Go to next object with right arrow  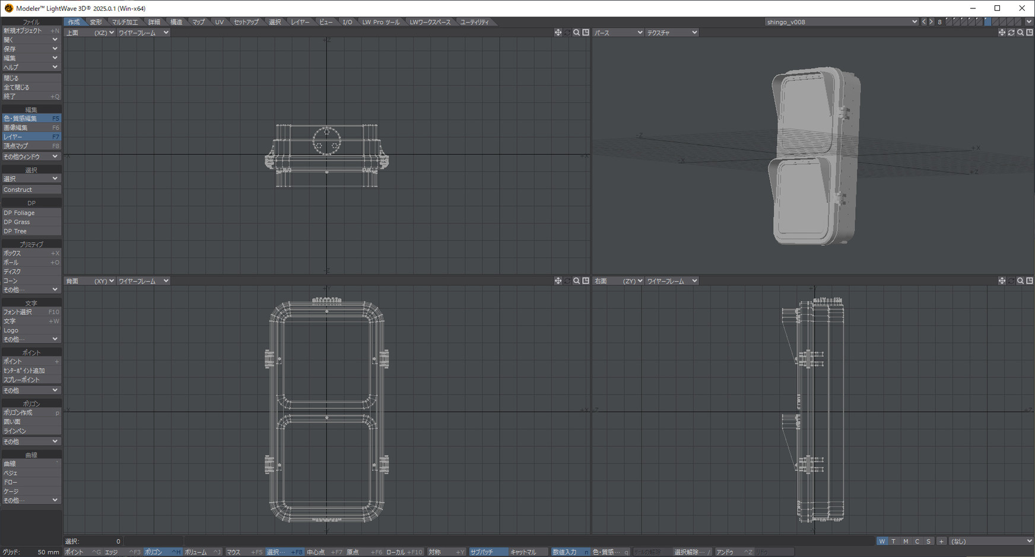point(931,22)
